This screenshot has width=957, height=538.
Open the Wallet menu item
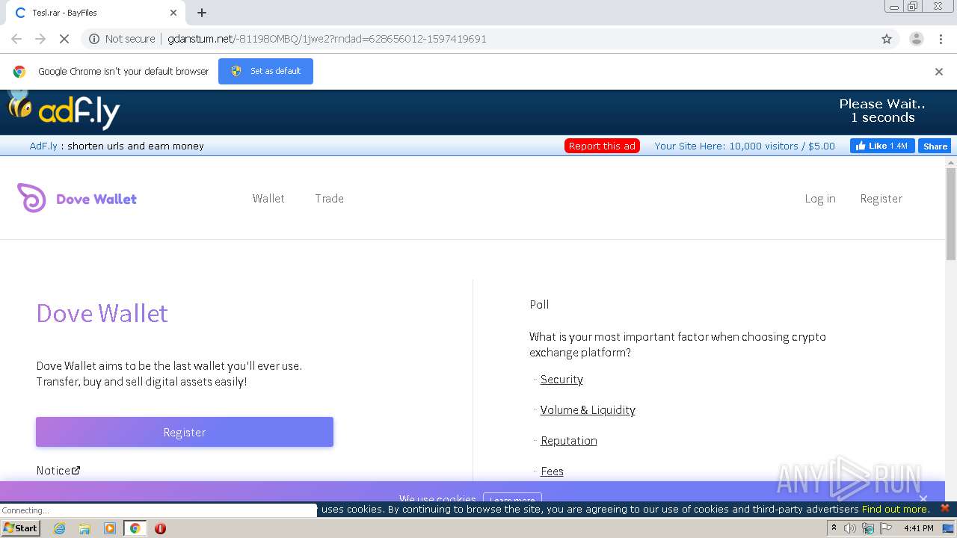268,198
